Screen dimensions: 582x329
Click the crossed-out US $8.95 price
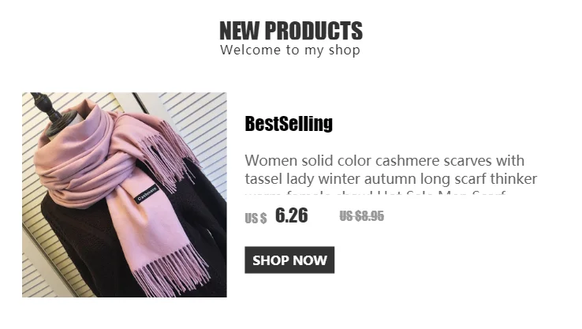pyautogui.click(x=361, y=215)
